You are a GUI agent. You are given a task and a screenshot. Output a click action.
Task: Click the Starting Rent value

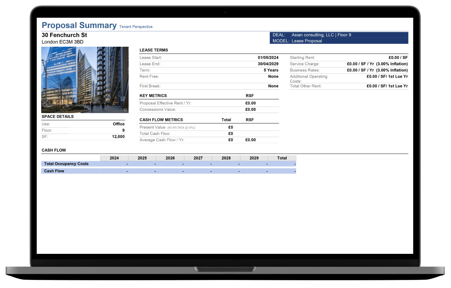pos(398,58)
